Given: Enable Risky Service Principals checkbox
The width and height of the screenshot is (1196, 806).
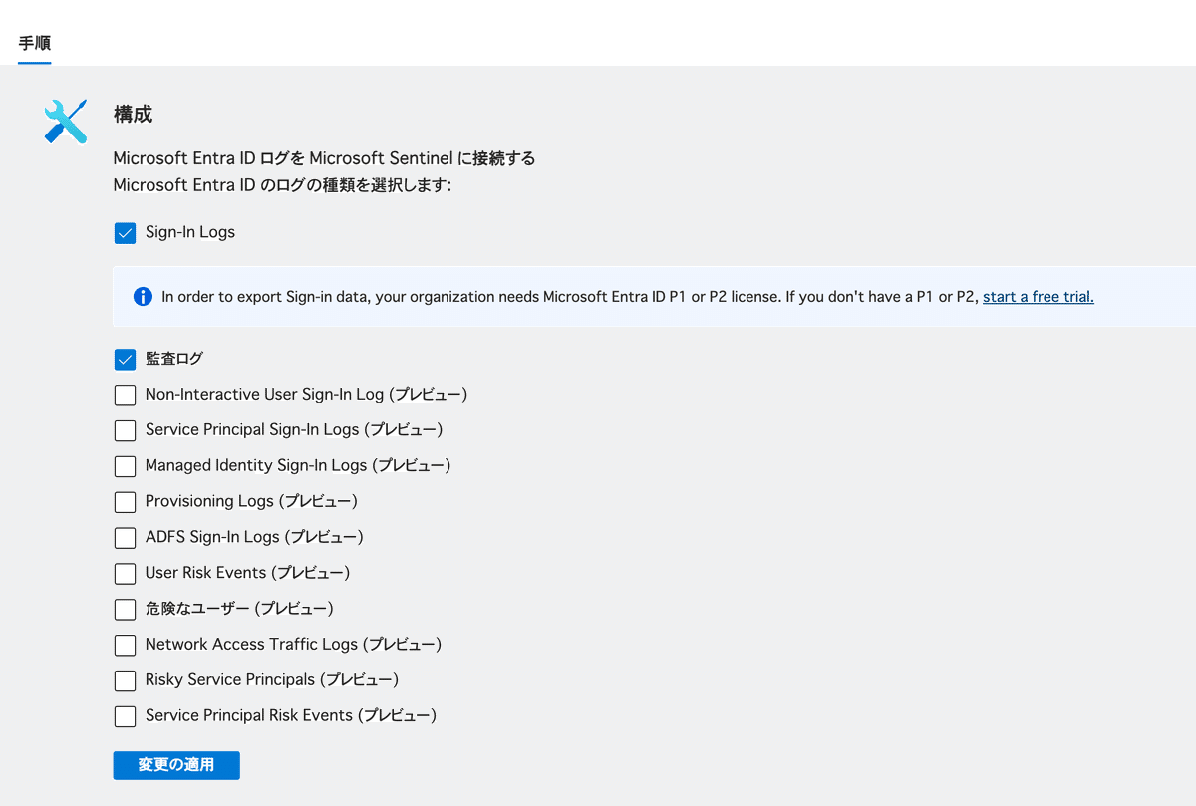Looking at the screenshot, I should pos(125,680).
